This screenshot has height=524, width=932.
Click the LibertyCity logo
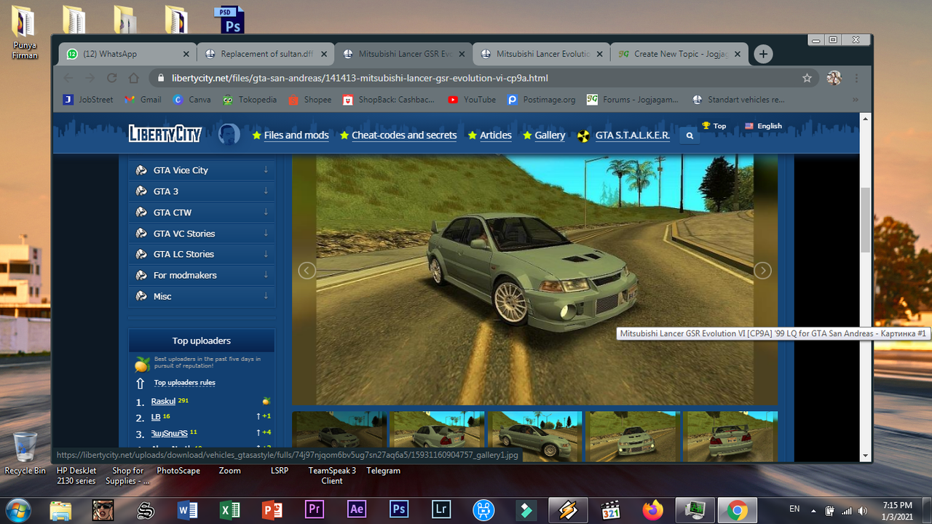tap(165, 134)
